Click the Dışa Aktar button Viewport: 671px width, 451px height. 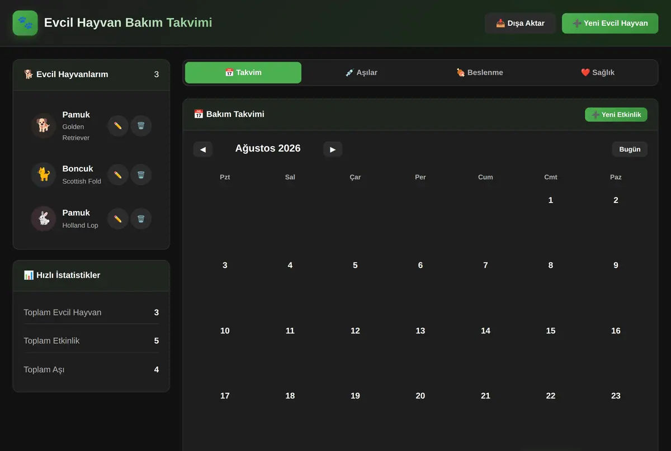520,24
